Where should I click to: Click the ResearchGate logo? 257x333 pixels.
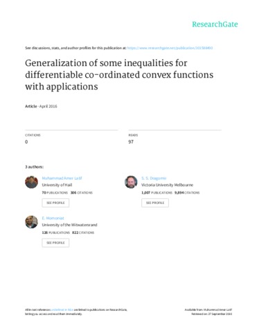[215, 24]
